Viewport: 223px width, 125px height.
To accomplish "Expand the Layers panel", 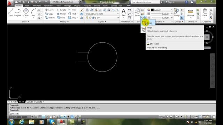I will 102,22.
